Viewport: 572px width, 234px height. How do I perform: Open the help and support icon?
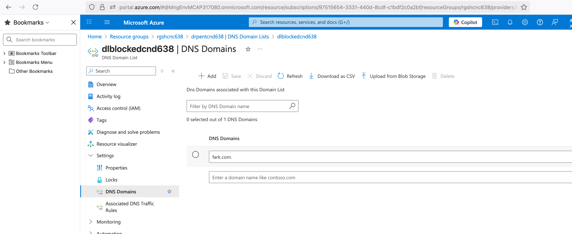point(540,22)
